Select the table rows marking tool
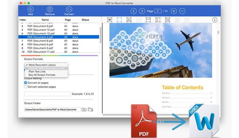This screenshot has height=138, width=239. coord(148,20)
